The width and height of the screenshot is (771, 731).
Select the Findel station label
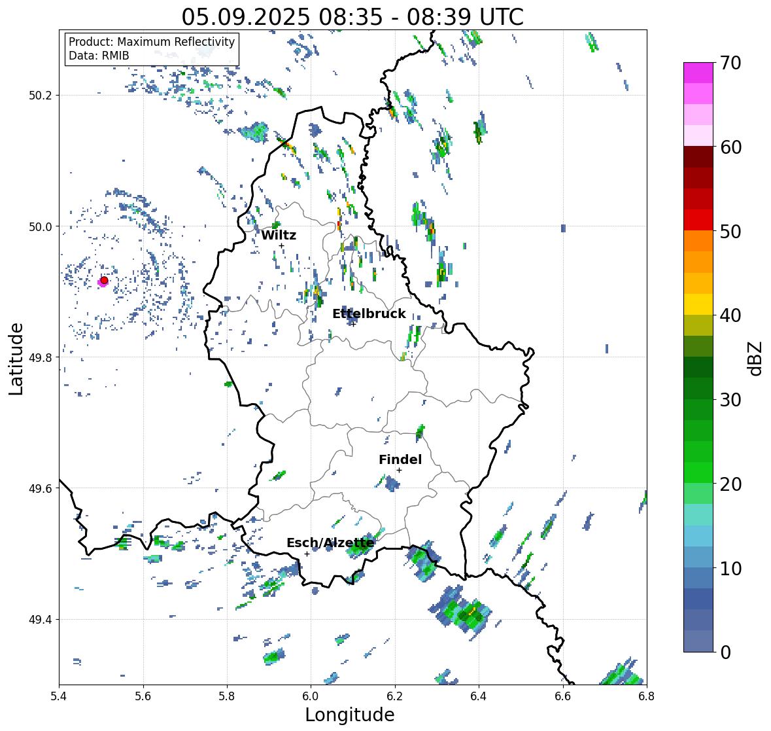pos(400,459)
